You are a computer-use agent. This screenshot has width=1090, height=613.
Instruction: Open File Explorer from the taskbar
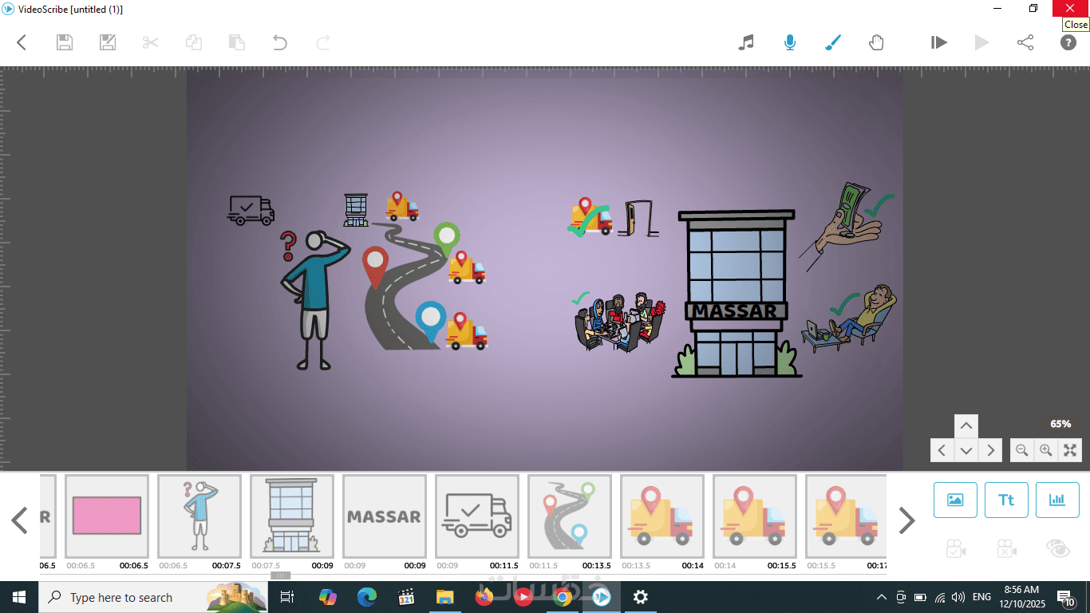click(x=444, y=597)
